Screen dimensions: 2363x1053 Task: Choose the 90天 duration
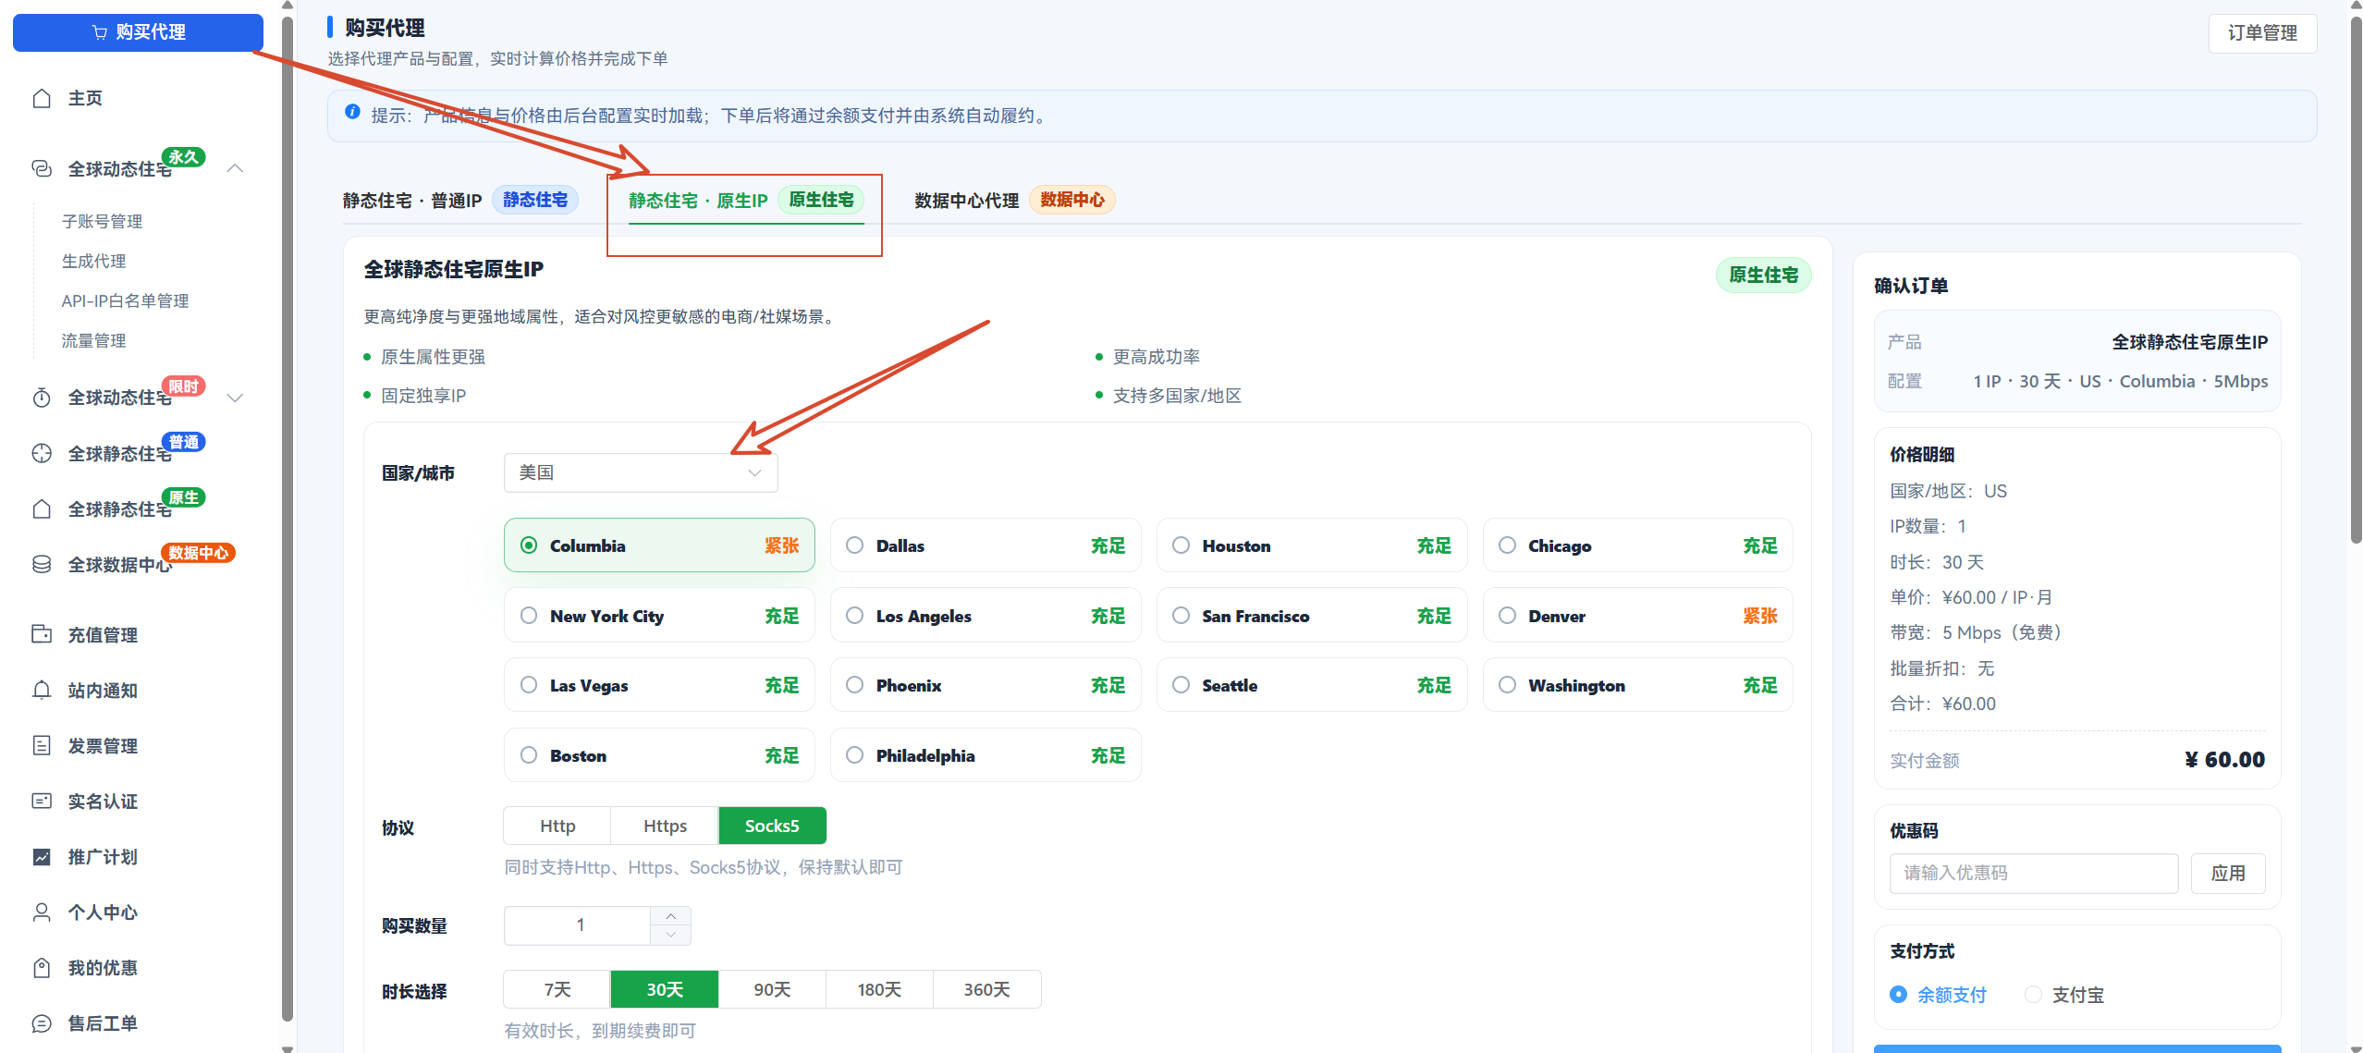click(x=772, y=989)
